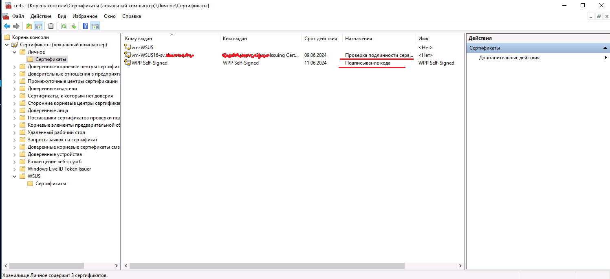Expand the Доверенные корневые центры сертификации node
This screenshot has width=610, height=279.
tap(14, 66)
